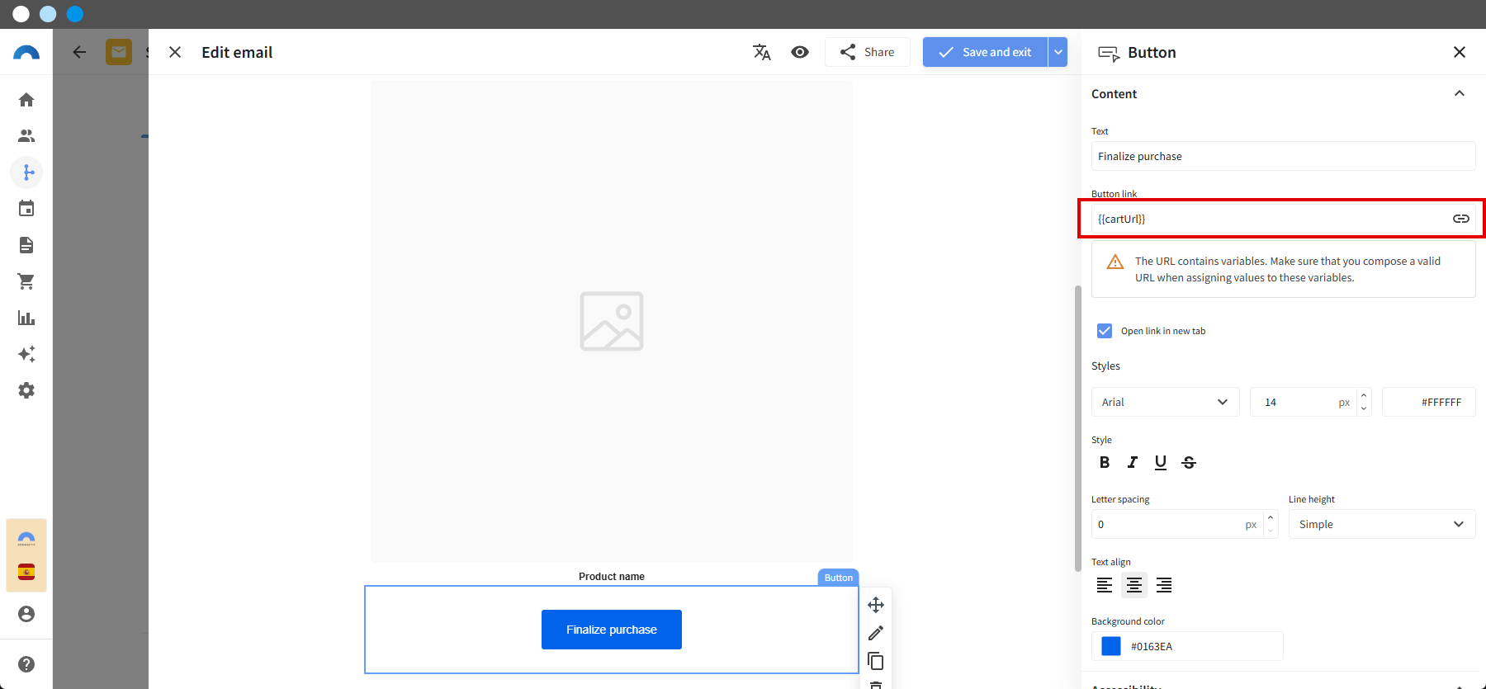This screenshot has width=1486, height=689.
Task: Toggle italic style
Action: (x=1133, y=462)
